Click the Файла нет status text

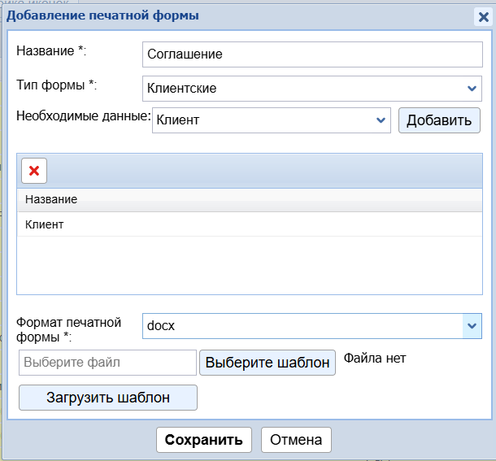(x=375, y=359)
